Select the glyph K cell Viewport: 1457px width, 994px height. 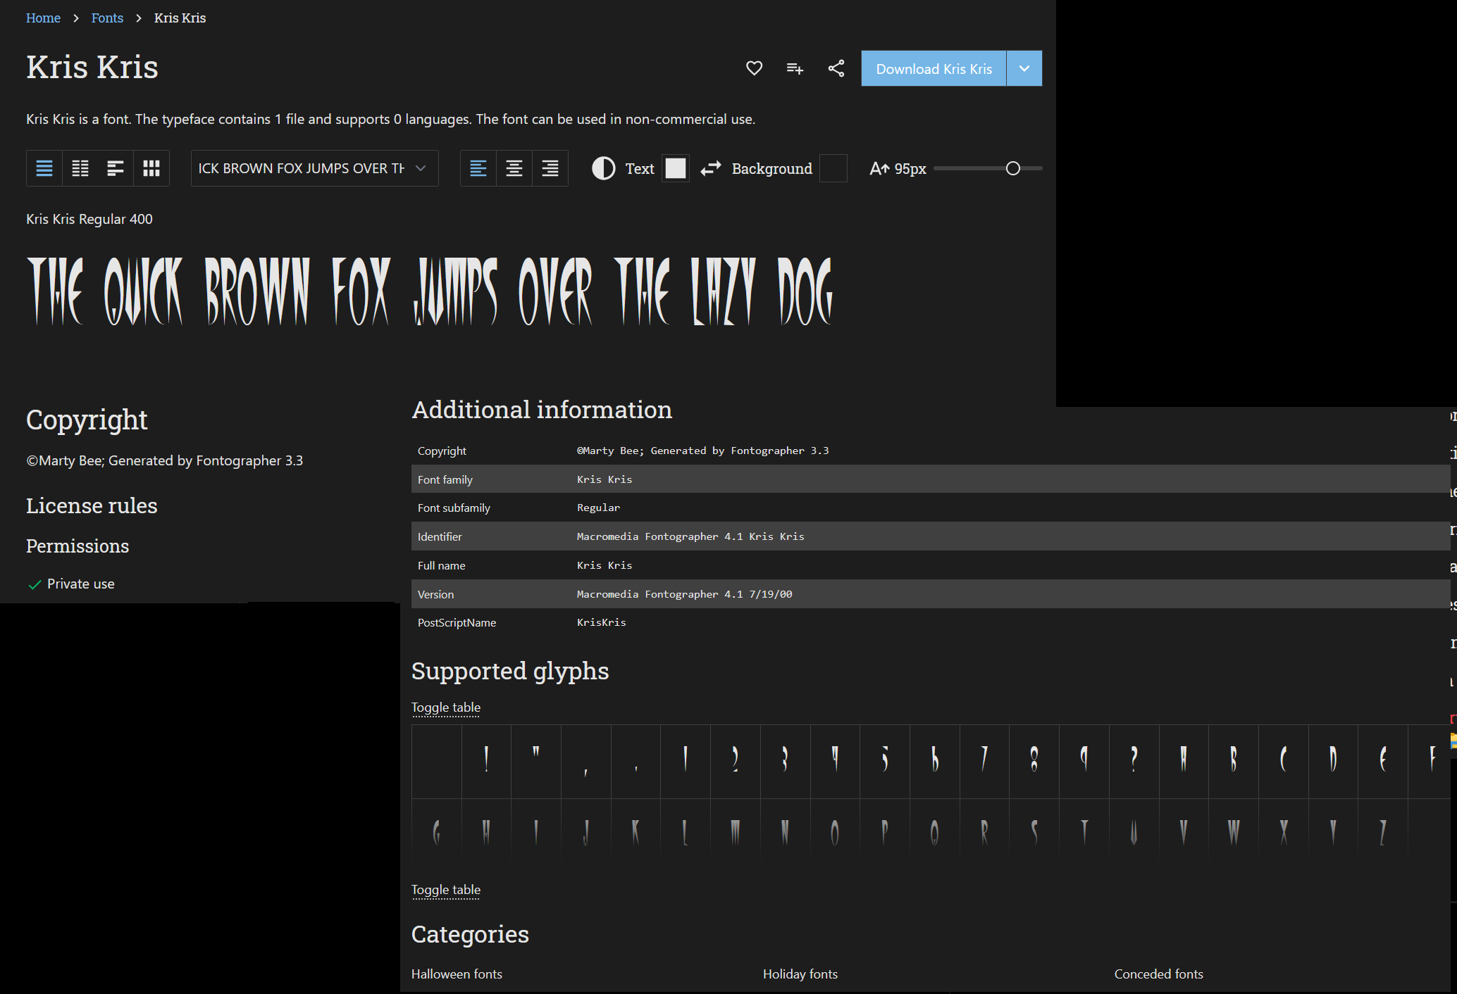point(635,833)
